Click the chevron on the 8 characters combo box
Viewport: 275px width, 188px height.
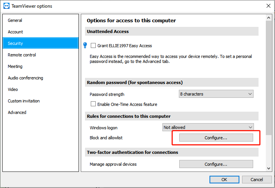pyautogui.click(x=250, y=94)
